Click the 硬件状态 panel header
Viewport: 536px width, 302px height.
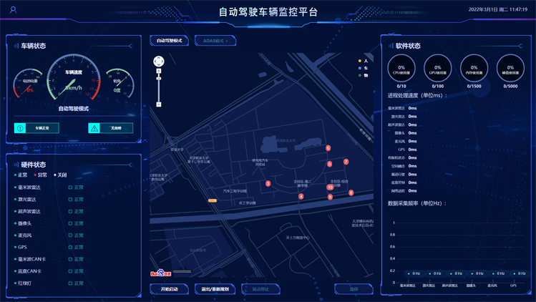pos(33,165)
